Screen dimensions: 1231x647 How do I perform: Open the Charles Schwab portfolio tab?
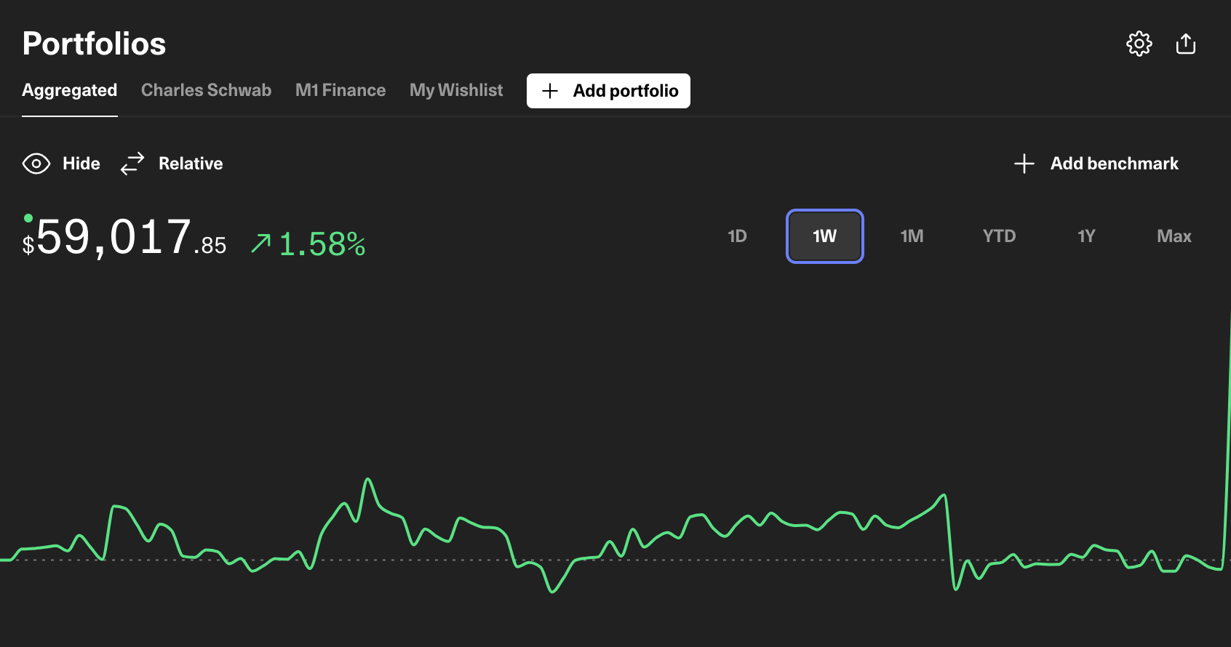pyautogui.click(x=206, y=90)
